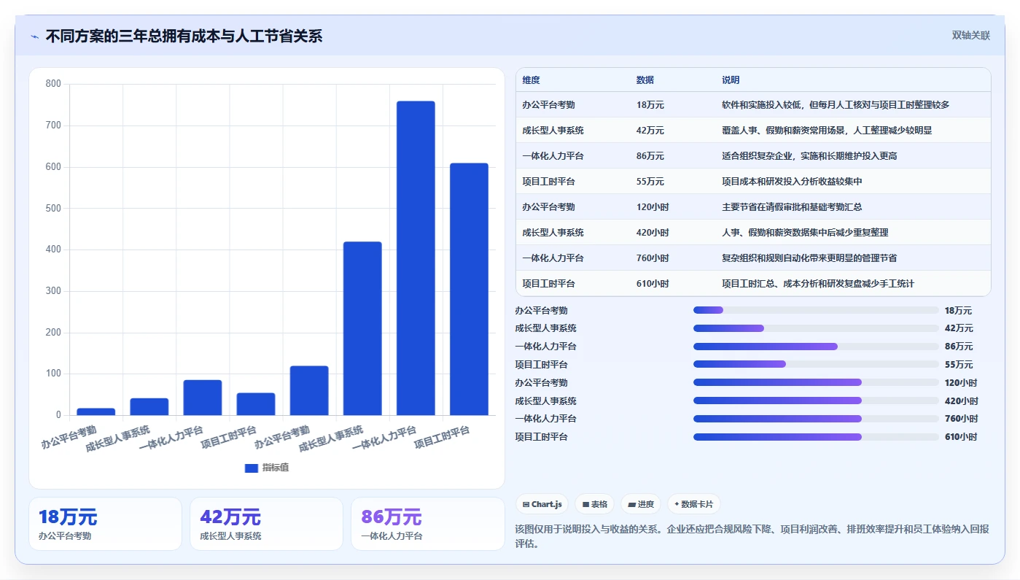Click the description 项目成本和研发投入分析收益较集中

pos(792,182)
